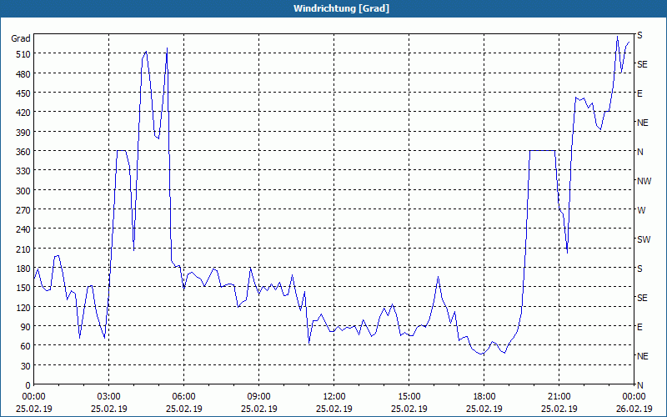Select the 'N' compass label at the 0 baseline
This screenshot has height=417, width=667.
point(640,385)
